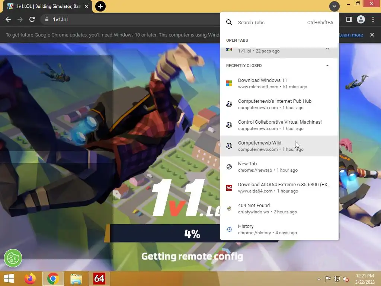Open a new tab with plus button

pos(100,6)
